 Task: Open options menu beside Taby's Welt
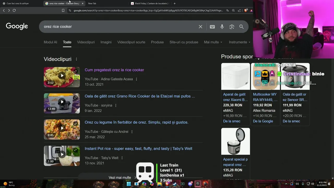(122, 158)
